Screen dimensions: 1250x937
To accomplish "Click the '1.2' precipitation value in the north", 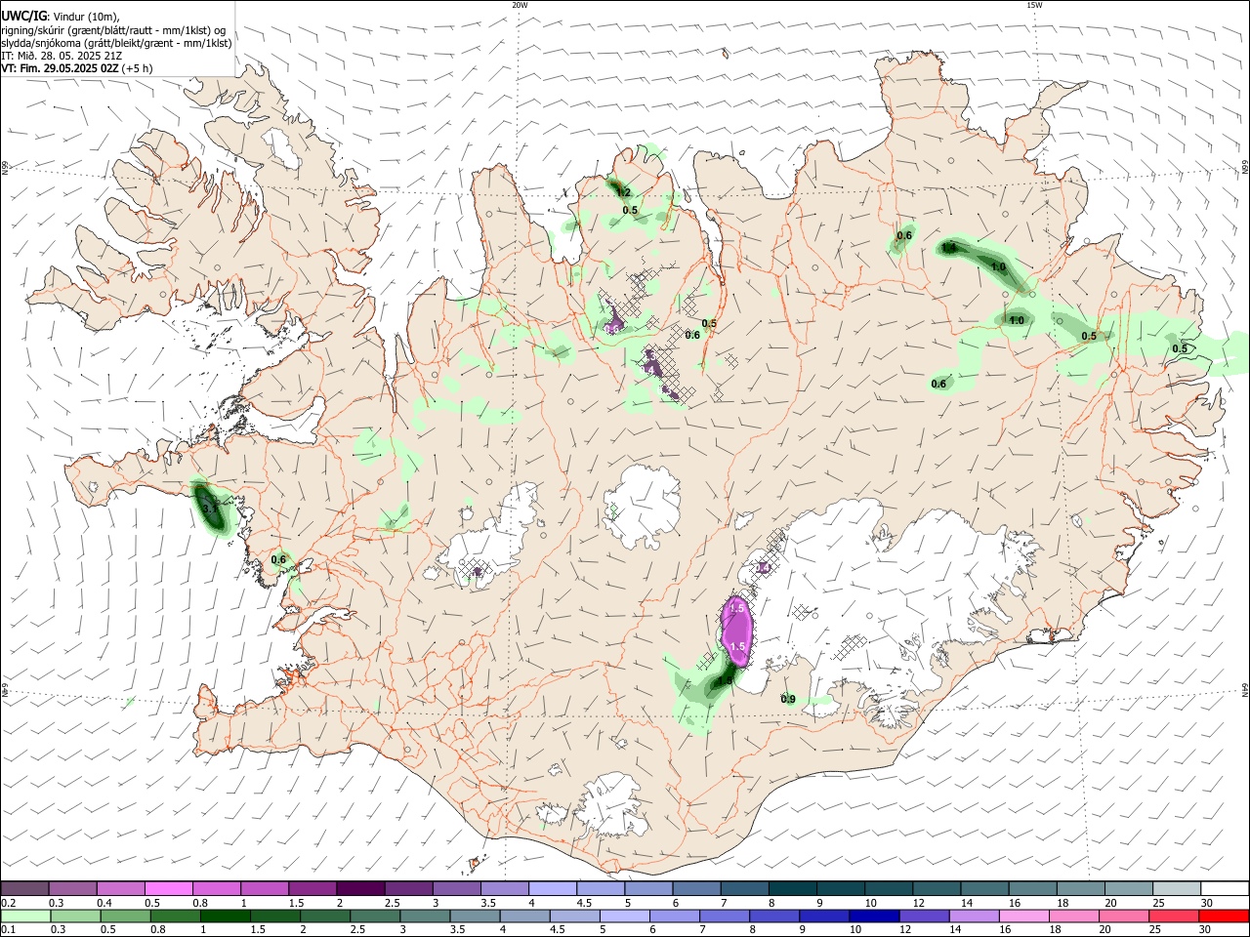I will 624,192.
